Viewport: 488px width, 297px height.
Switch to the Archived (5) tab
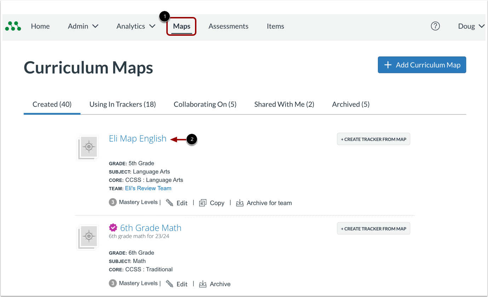coord(350,104)
